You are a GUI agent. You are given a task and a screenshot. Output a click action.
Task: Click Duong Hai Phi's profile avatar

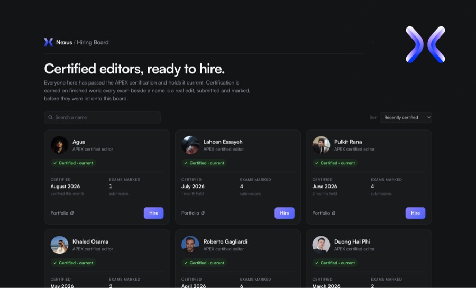coord(321,245)
